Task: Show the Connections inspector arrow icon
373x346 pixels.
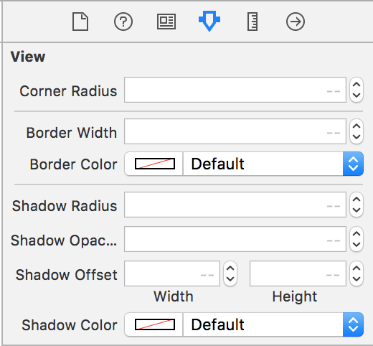Action: (x=296, y=22)
